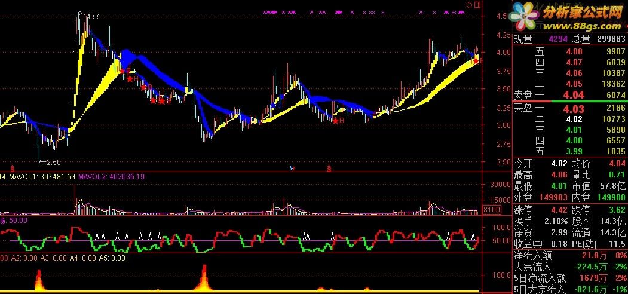Click the 跌停 limit-down price 3.62

click(617, 210)
